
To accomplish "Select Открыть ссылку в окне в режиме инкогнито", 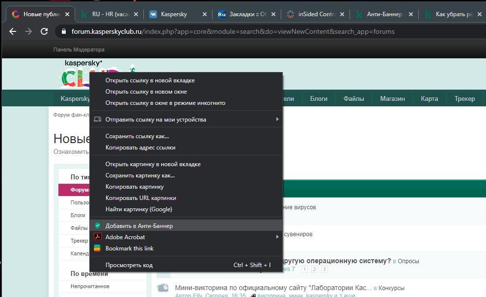I will pyautogui.click(x=186, y=103).
